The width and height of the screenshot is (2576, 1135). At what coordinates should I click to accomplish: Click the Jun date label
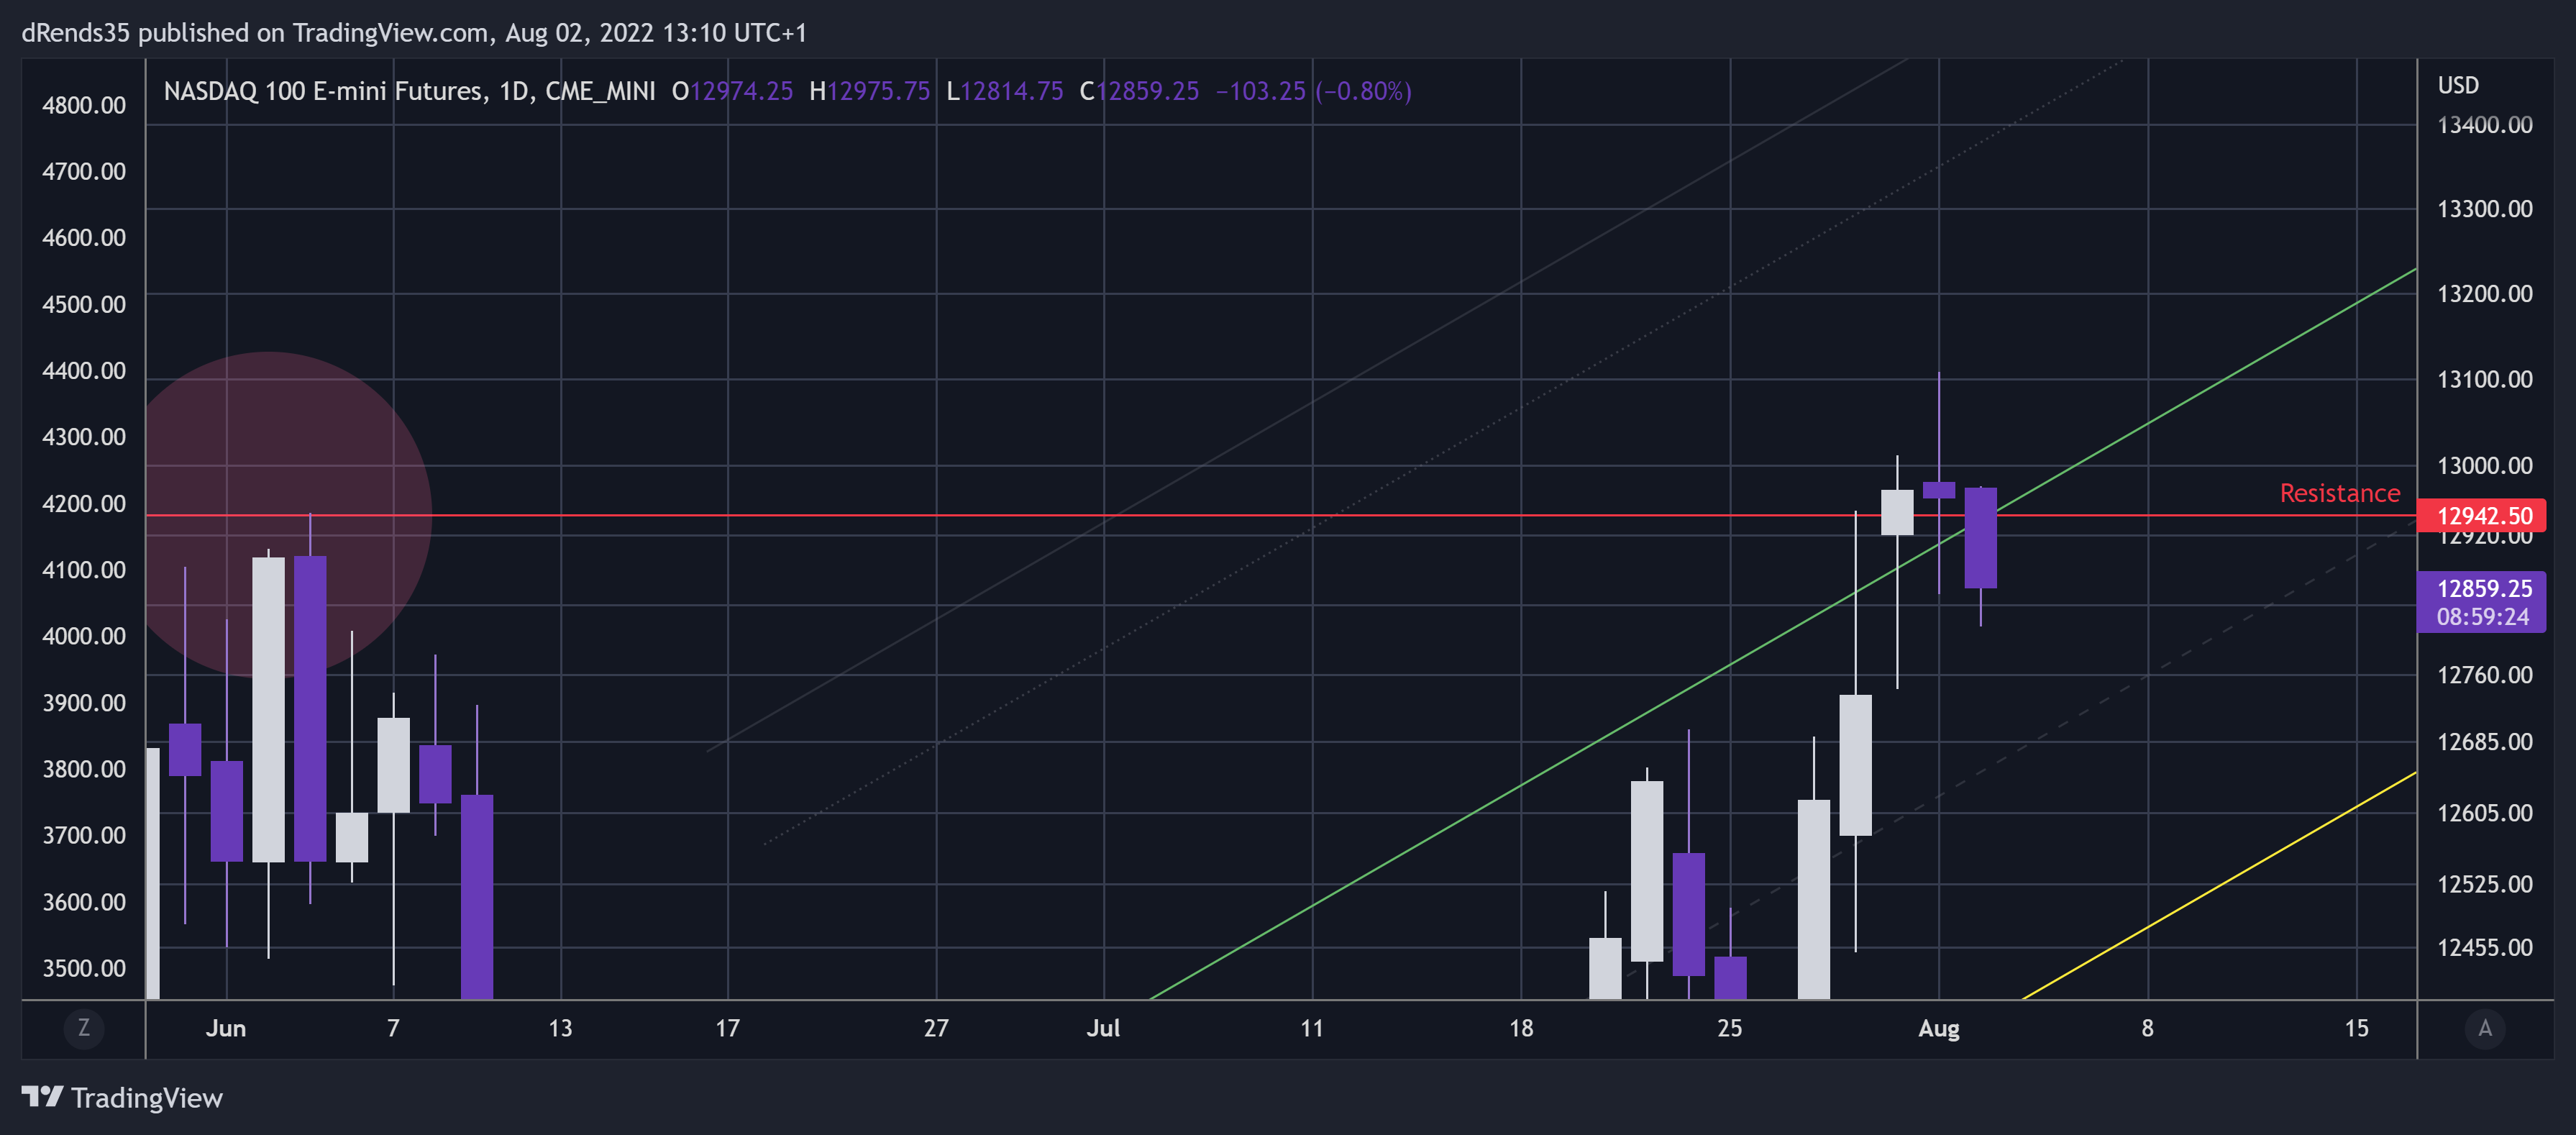(x=226, y=1028)
